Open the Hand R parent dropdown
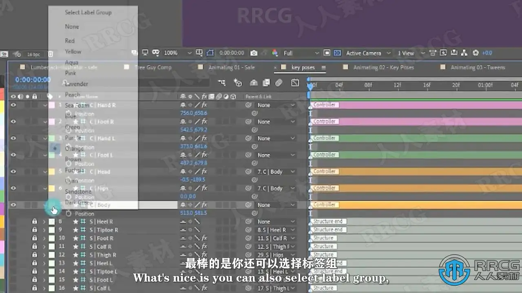The width and height of the screenshot is (522, 293). pos(275,105)
